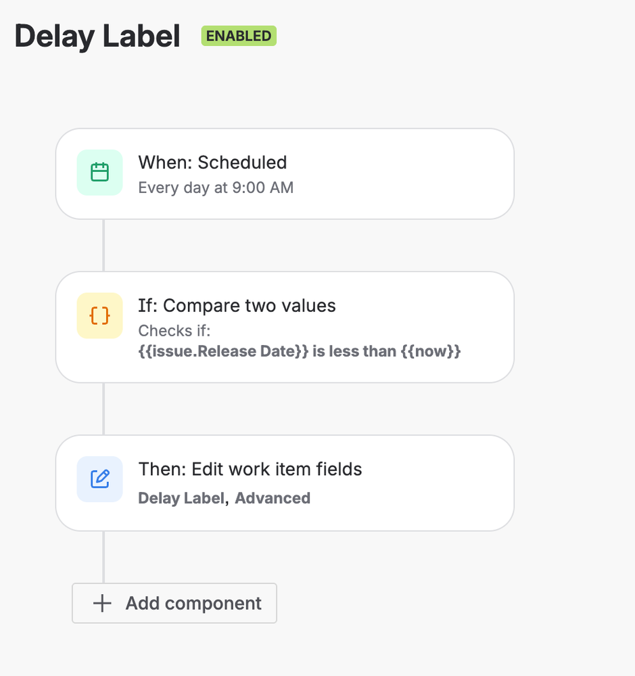The width and height of the screenshot is (635, 676).
Task: Click the green calendar Scheduled trigger icon
Action: tap(99, 173)
